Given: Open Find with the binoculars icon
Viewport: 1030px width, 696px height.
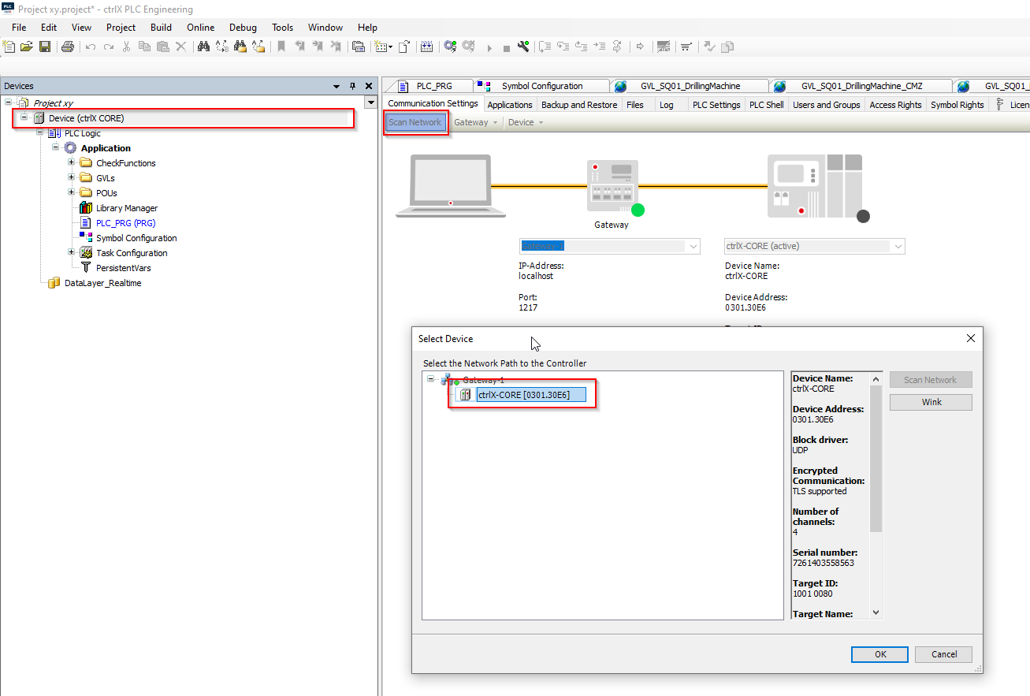Looking at the screenshot, I should [x=203, y=47].
